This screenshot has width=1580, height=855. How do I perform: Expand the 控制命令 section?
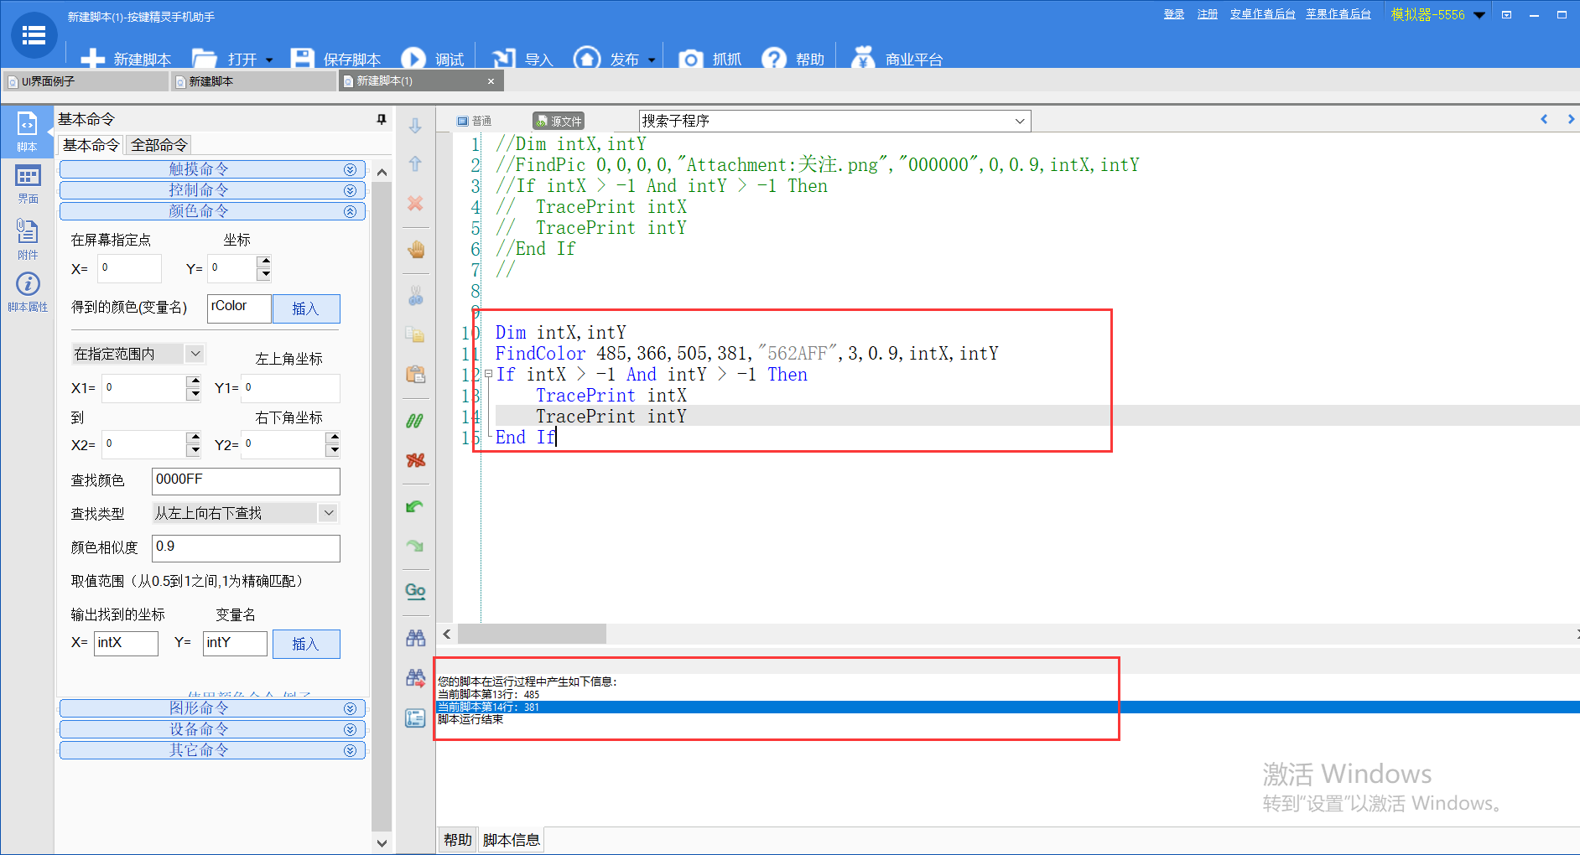click(212, 190)
